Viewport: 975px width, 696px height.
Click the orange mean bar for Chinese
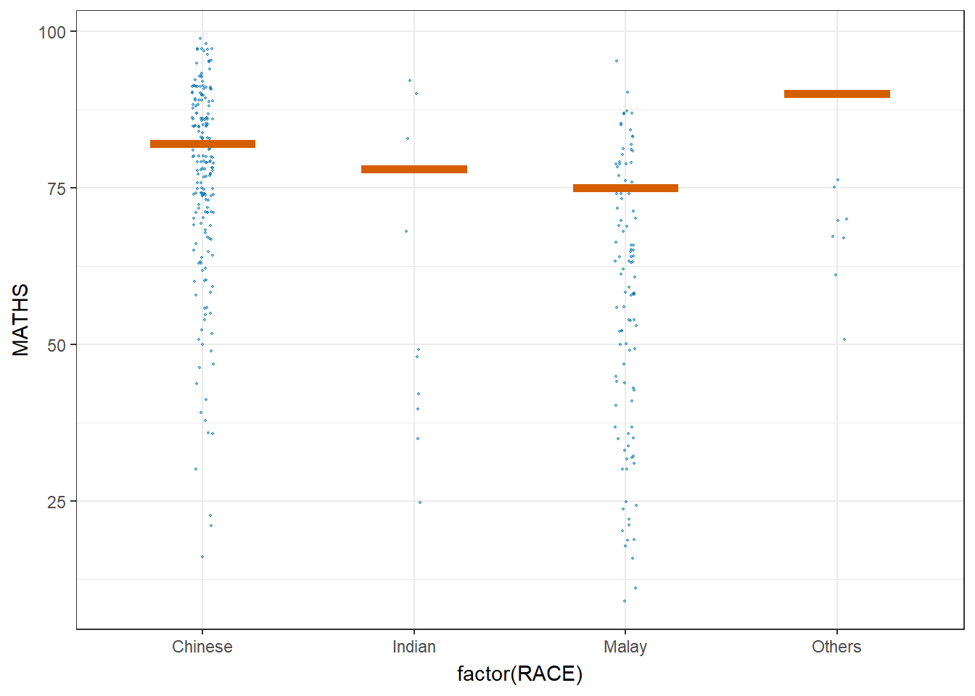[x=202, y=144]
